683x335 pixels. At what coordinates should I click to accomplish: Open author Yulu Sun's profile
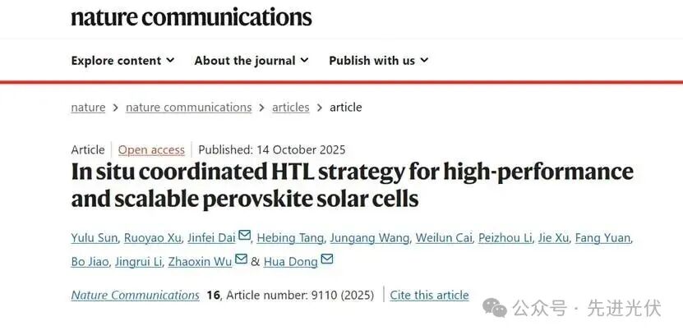(94, 238)
